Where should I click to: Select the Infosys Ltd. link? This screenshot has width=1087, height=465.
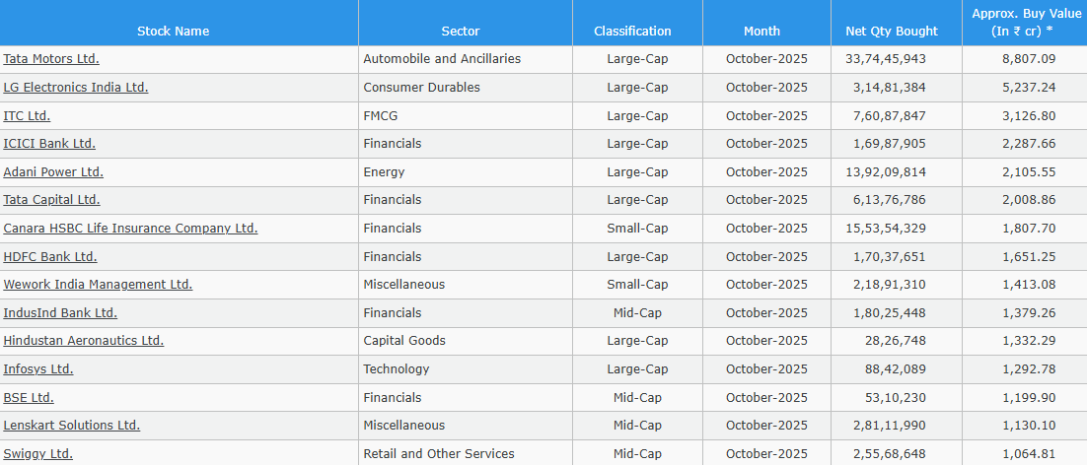tap(38, 369)
